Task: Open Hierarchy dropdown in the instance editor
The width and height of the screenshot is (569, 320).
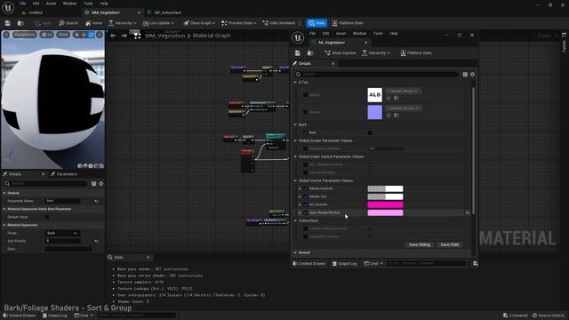Action: tap(375, 53)
